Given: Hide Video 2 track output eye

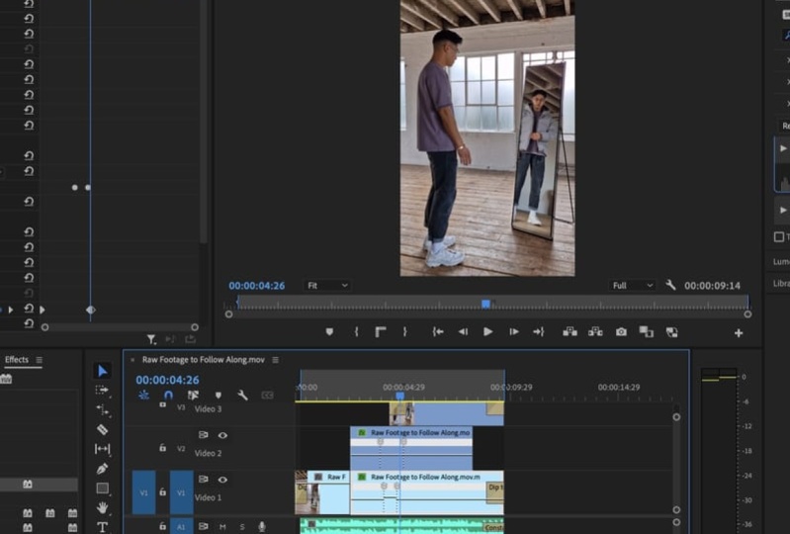Looking at the screenshot, I should (x=222, y=435).
